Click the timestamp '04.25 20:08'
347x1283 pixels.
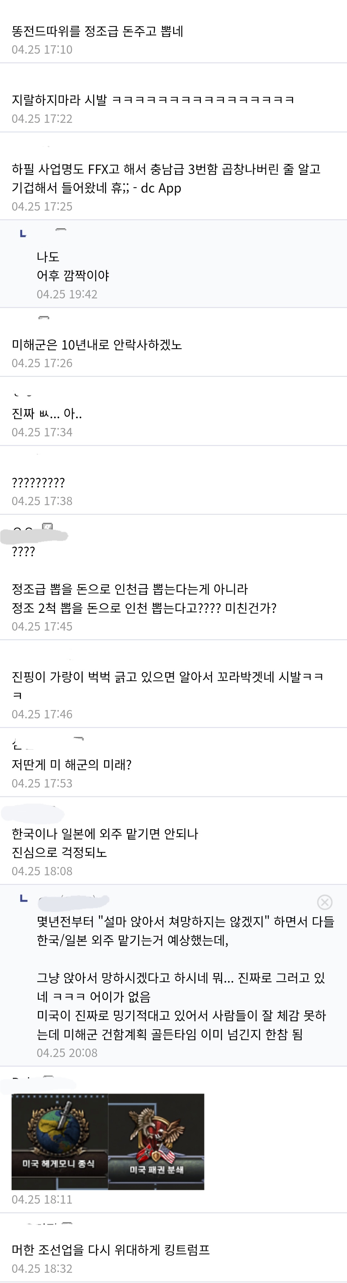point(67,1052)
